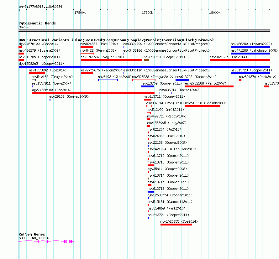
Task: Open variant nsv821204 (Ju2010)
Action: pos(164,129)
